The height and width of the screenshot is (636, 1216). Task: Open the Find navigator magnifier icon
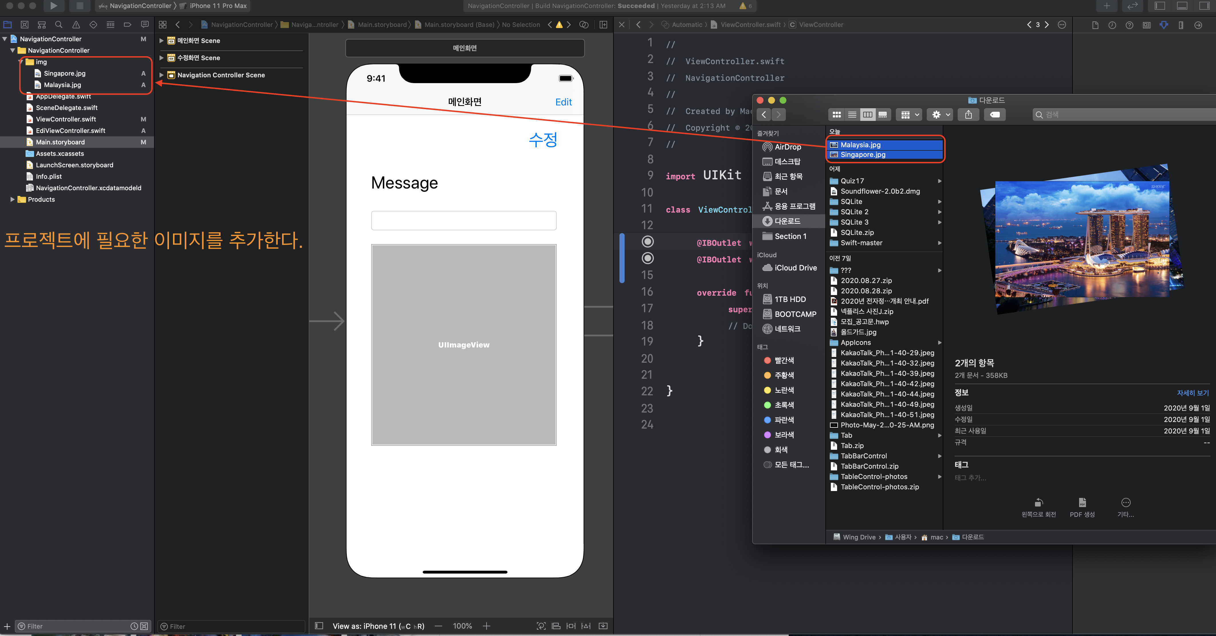[x=58, y=25]
